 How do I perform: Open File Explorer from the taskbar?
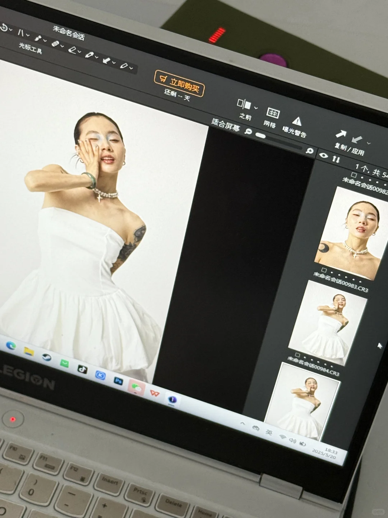(29, 351)
